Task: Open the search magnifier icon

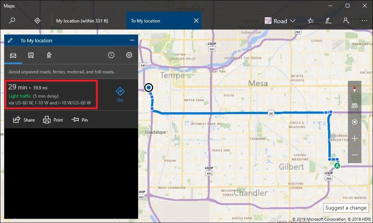Action: coord(12,21)
